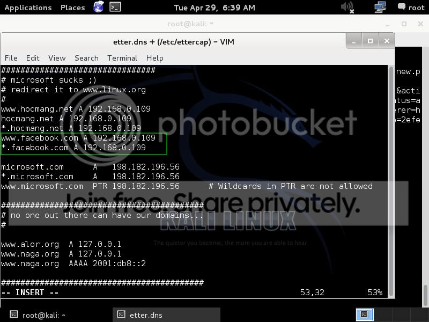Open the Edit menu in VIM window
The height and width of the screenshot is (322, 429).
click(33, 58)
